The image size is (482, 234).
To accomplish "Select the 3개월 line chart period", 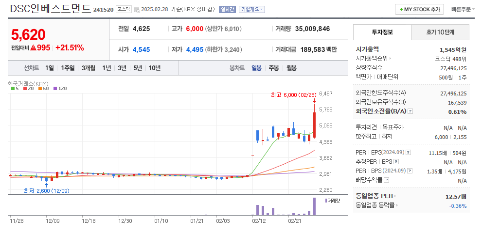I will (88, 68).
